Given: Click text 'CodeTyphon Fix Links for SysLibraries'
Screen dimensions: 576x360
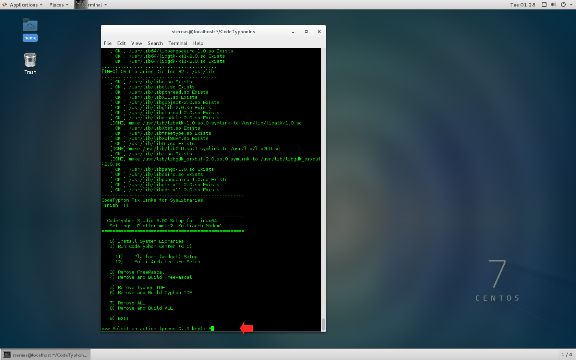Looking at the screenshot, I should click(152, 200).
